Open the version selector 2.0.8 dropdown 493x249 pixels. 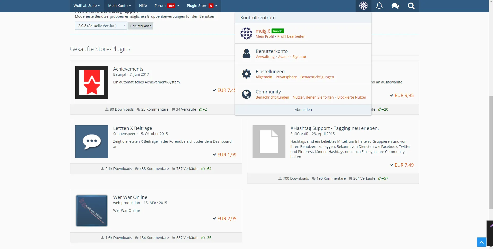tap(101, 26)
